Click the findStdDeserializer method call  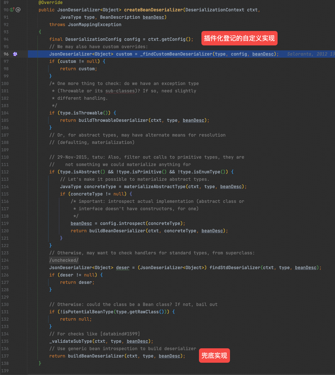235,268
